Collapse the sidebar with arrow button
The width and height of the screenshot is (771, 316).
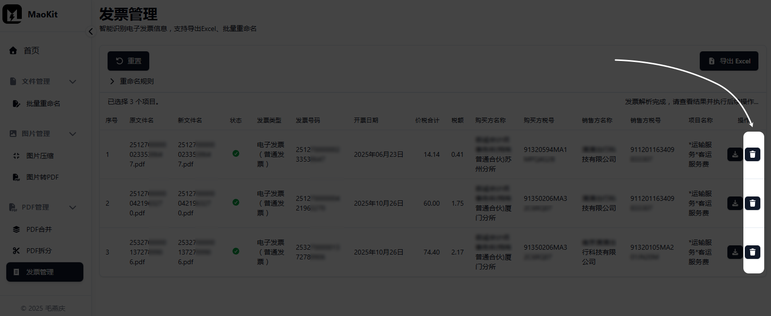point(91,31)
